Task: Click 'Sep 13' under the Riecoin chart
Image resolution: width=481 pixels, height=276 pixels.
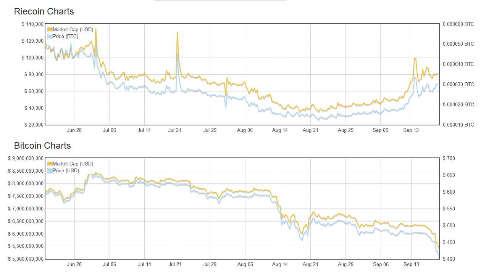Action: click(x=411, y=130)
